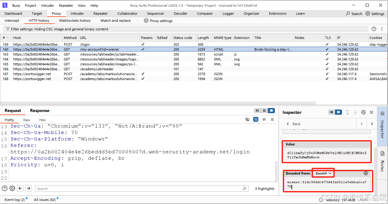388x204 pixels.
Task: Open the Base64 decoding dropdown
Action: click(x=324, y=173)
